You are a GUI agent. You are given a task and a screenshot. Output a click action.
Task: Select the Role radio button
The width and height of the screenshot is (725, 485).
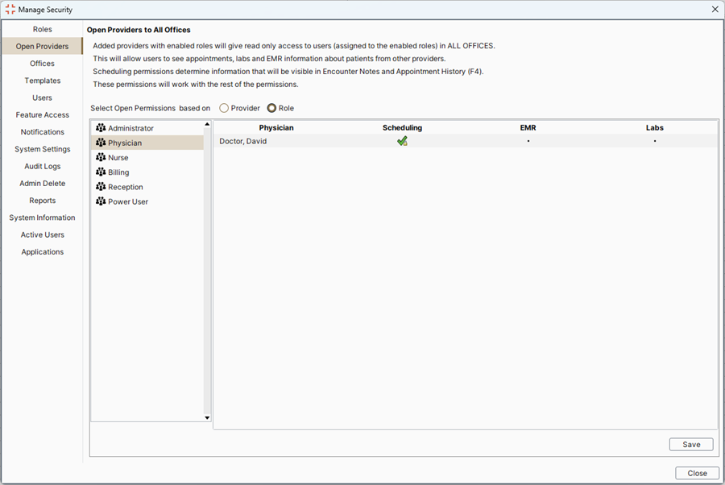coord(271,108)
